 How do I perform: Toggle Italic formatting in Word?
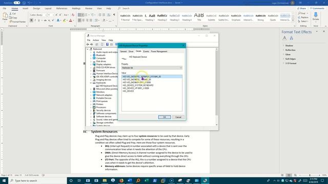point(35,20)
